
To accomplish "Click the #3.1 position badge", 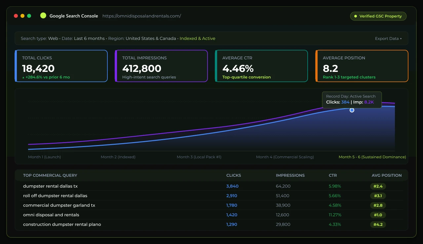I will 378,196.
